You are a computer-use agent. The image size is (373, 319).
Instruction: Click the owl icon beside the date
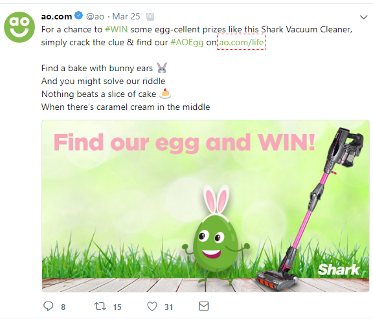click(150, 16)
